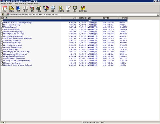Select file 10 Unblocking Utah.mp3

point(12,43)
